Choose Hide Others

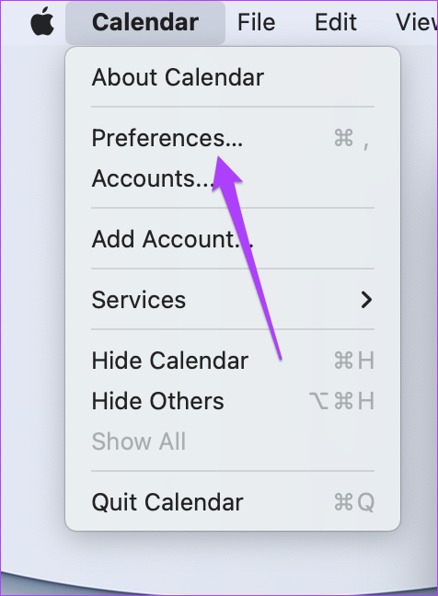233,401
